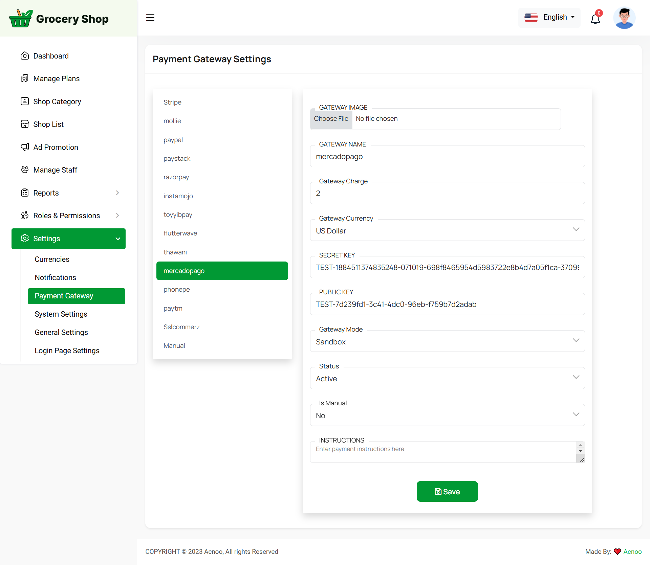Open the Gateway Currency dropdown
This screenshot has height=565, width=650.
pos(447,231)
